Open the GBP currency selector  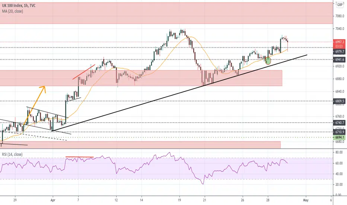tap(340, 5)
